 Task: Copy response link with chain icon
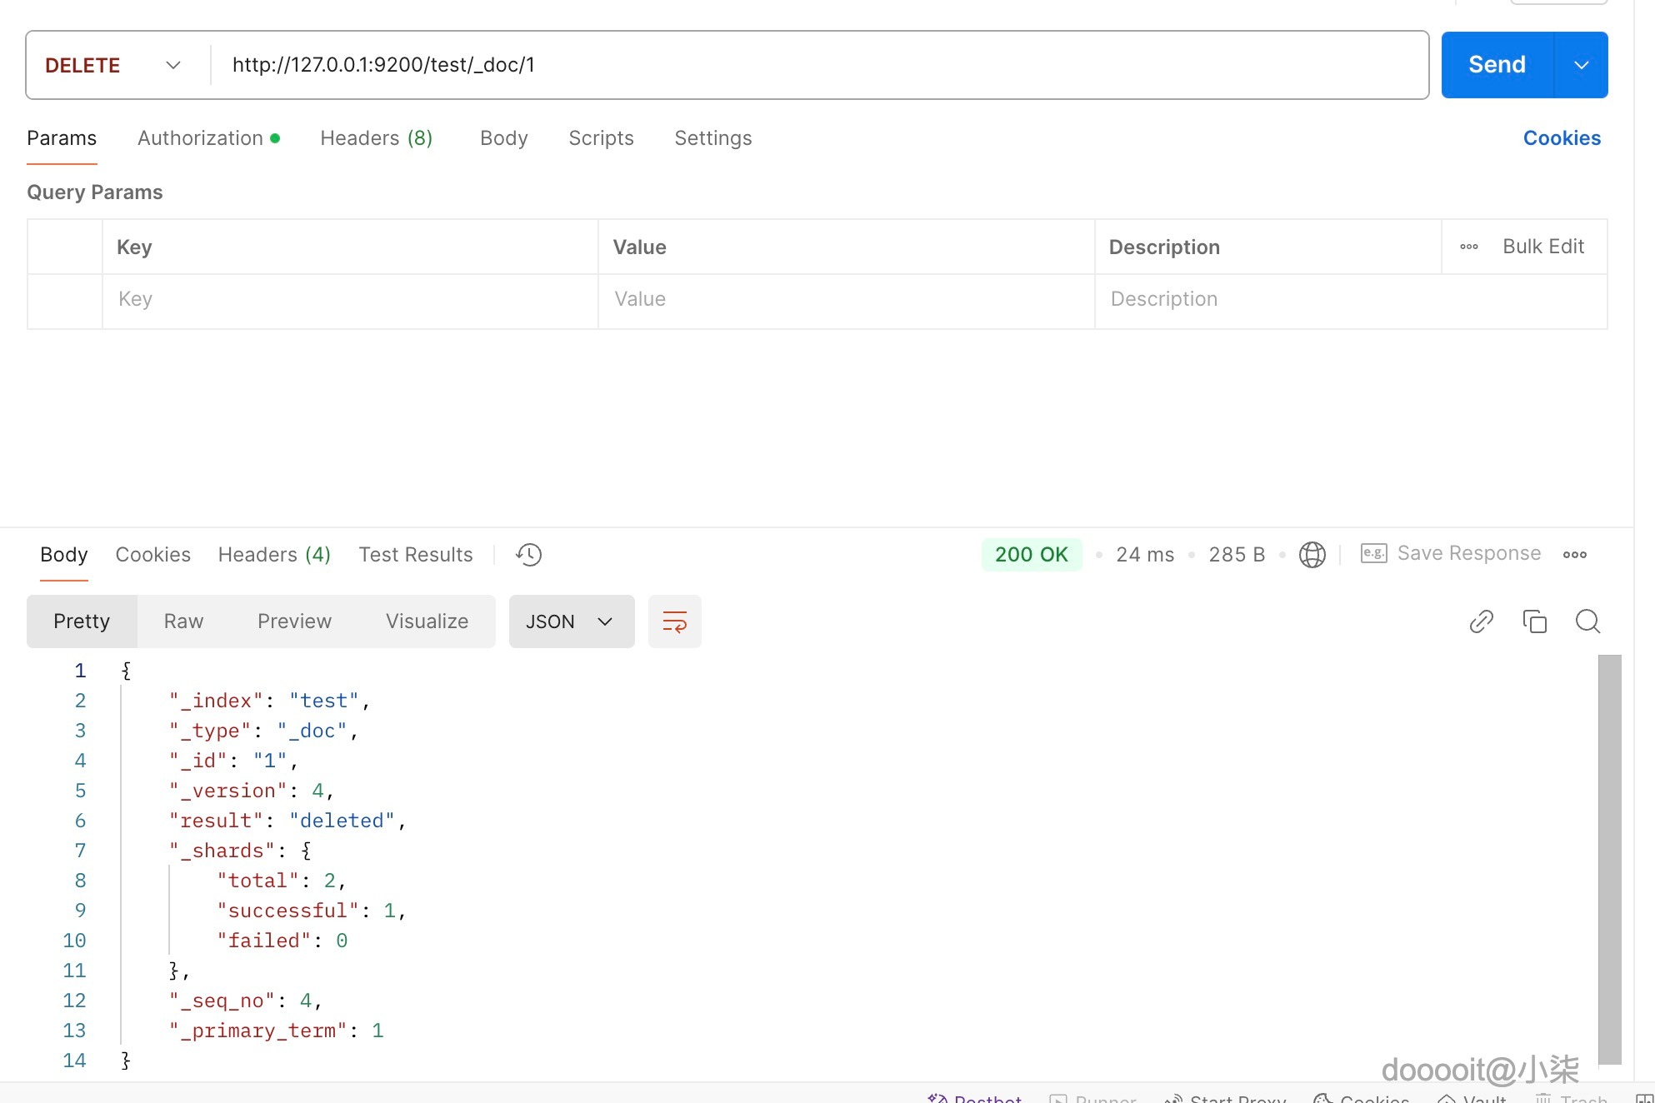(1481, 621)
